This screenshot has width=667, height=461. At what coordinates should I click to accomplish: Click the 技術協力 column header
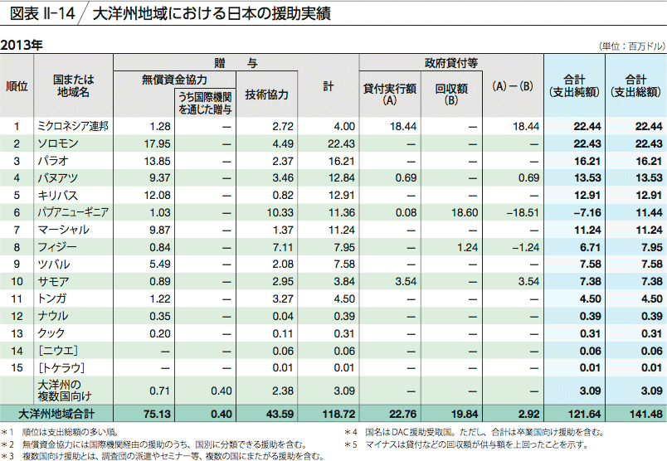point(266,95)
